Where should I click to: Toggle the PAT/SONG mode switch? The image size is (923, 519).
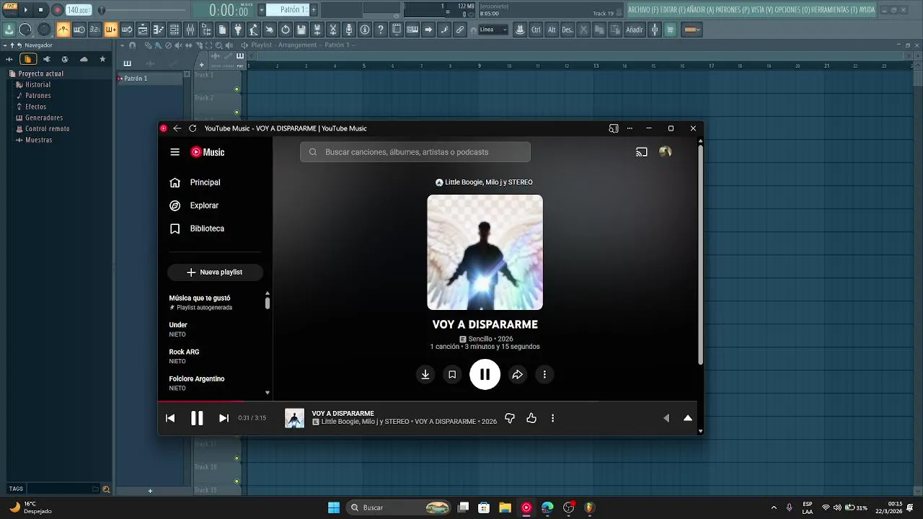(x=11, y=9)
